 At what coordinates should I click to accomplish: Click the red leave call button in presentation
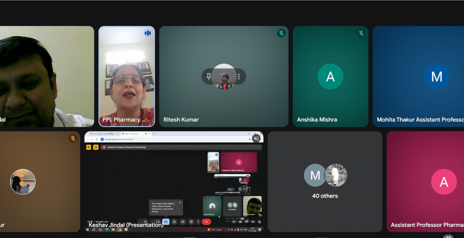[206, 222]
